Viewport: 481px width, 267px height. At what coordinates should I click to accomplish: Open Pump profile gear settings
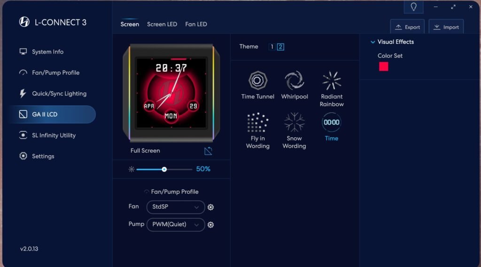coord(210,225)
